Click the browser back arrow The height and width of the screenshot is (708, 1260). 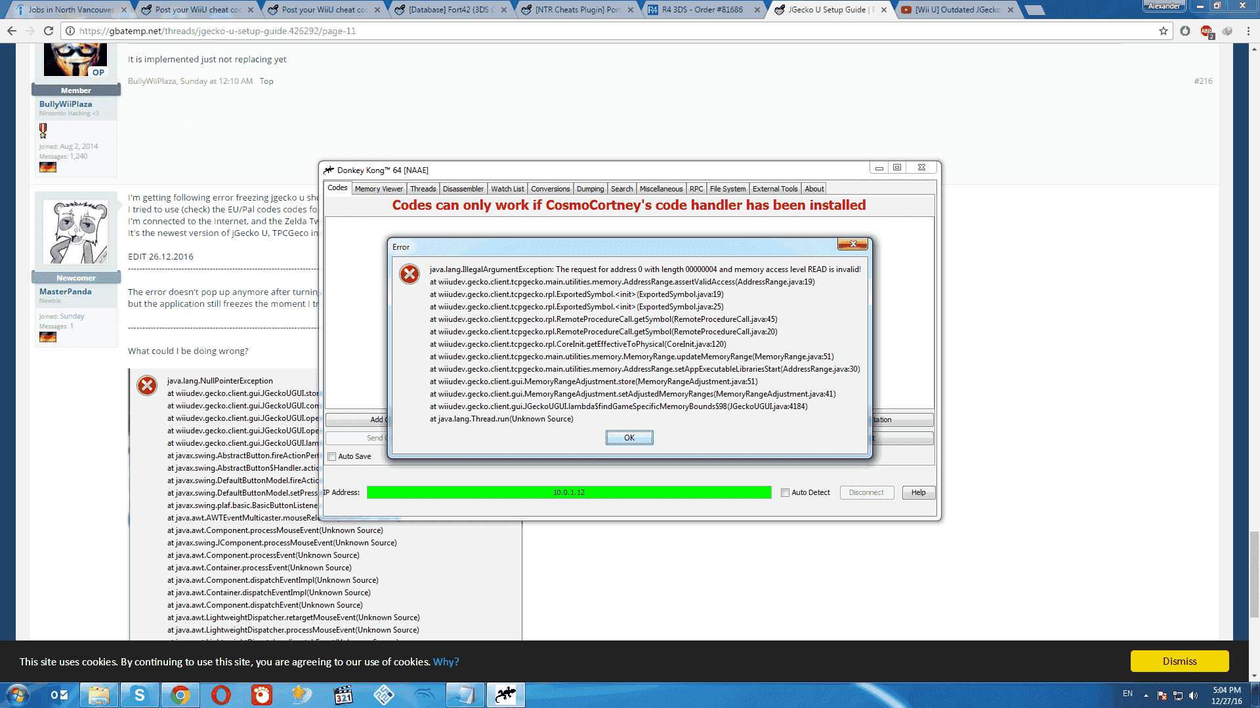pyautogui.click(x=11, y=31)
